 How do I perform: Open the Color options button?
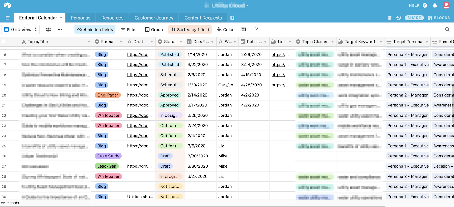point(225,30)
